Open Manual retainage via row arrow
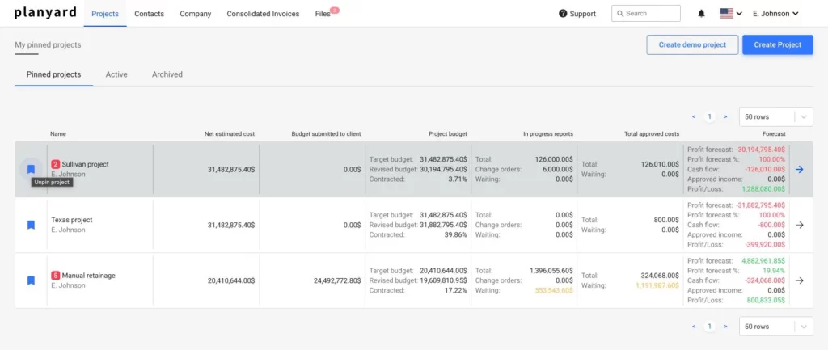Screen dimensions: 828x350 (x=800, y=280)
